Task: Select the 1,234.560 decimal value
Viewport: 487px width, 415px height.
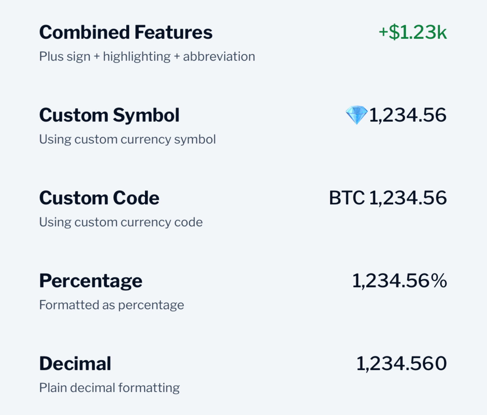Action: point(401,364)
